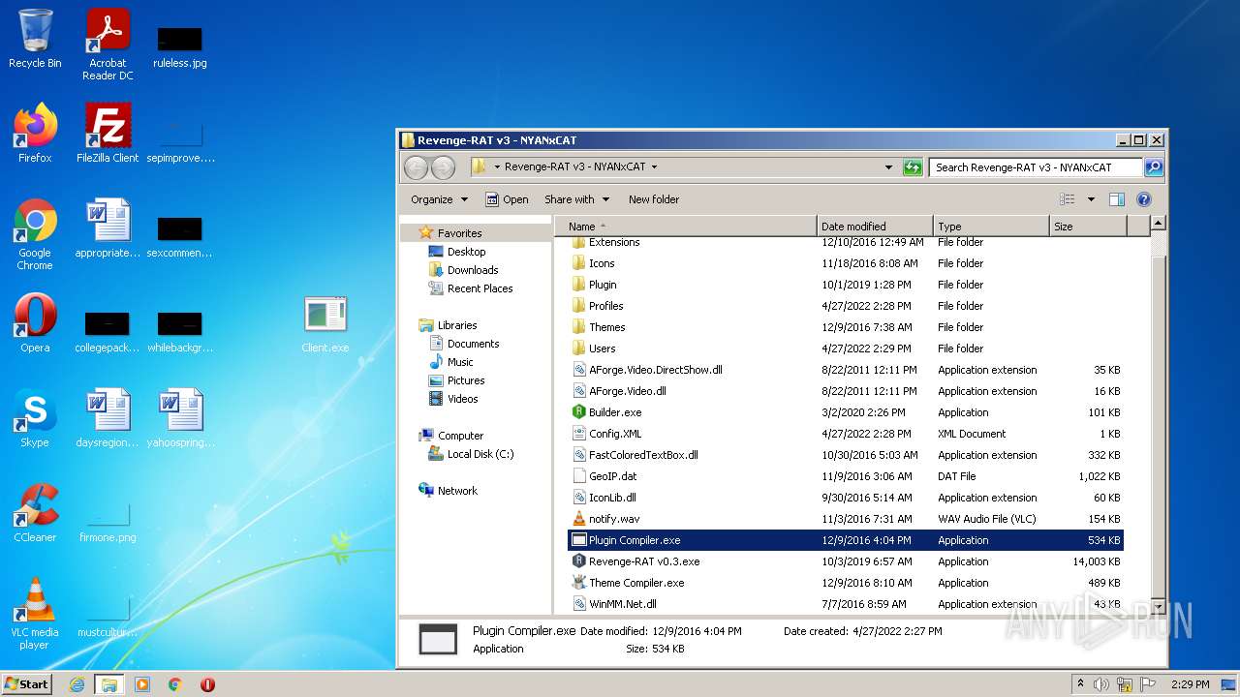Open the change view options arrow

tap(1091, 199)
